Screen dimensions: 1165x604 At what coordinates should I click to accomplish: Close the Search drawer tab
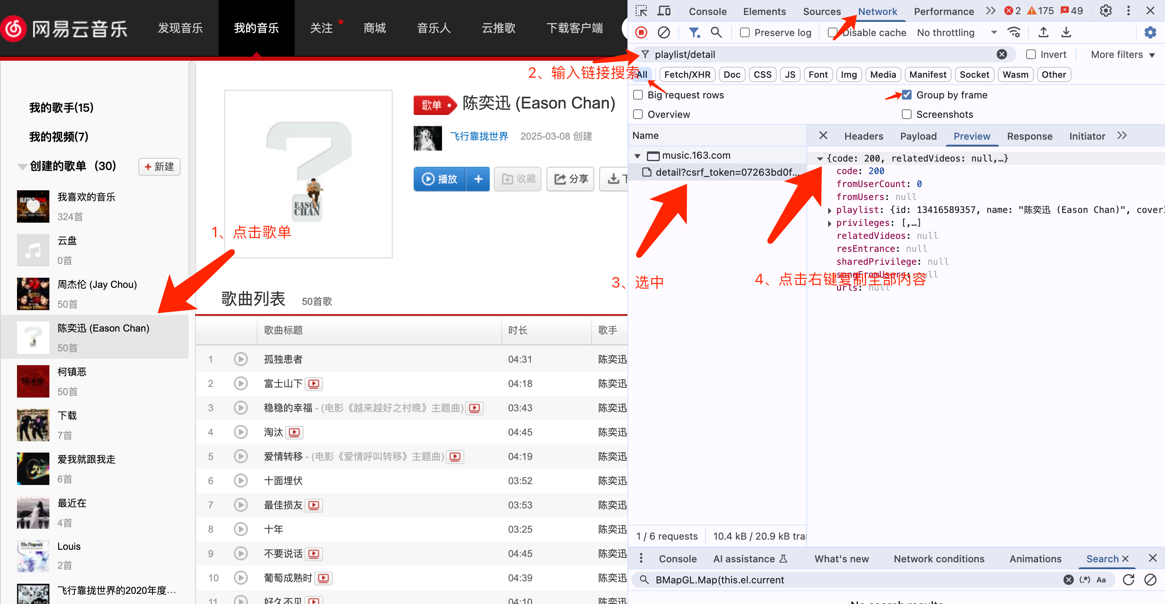click(1126, 559)
